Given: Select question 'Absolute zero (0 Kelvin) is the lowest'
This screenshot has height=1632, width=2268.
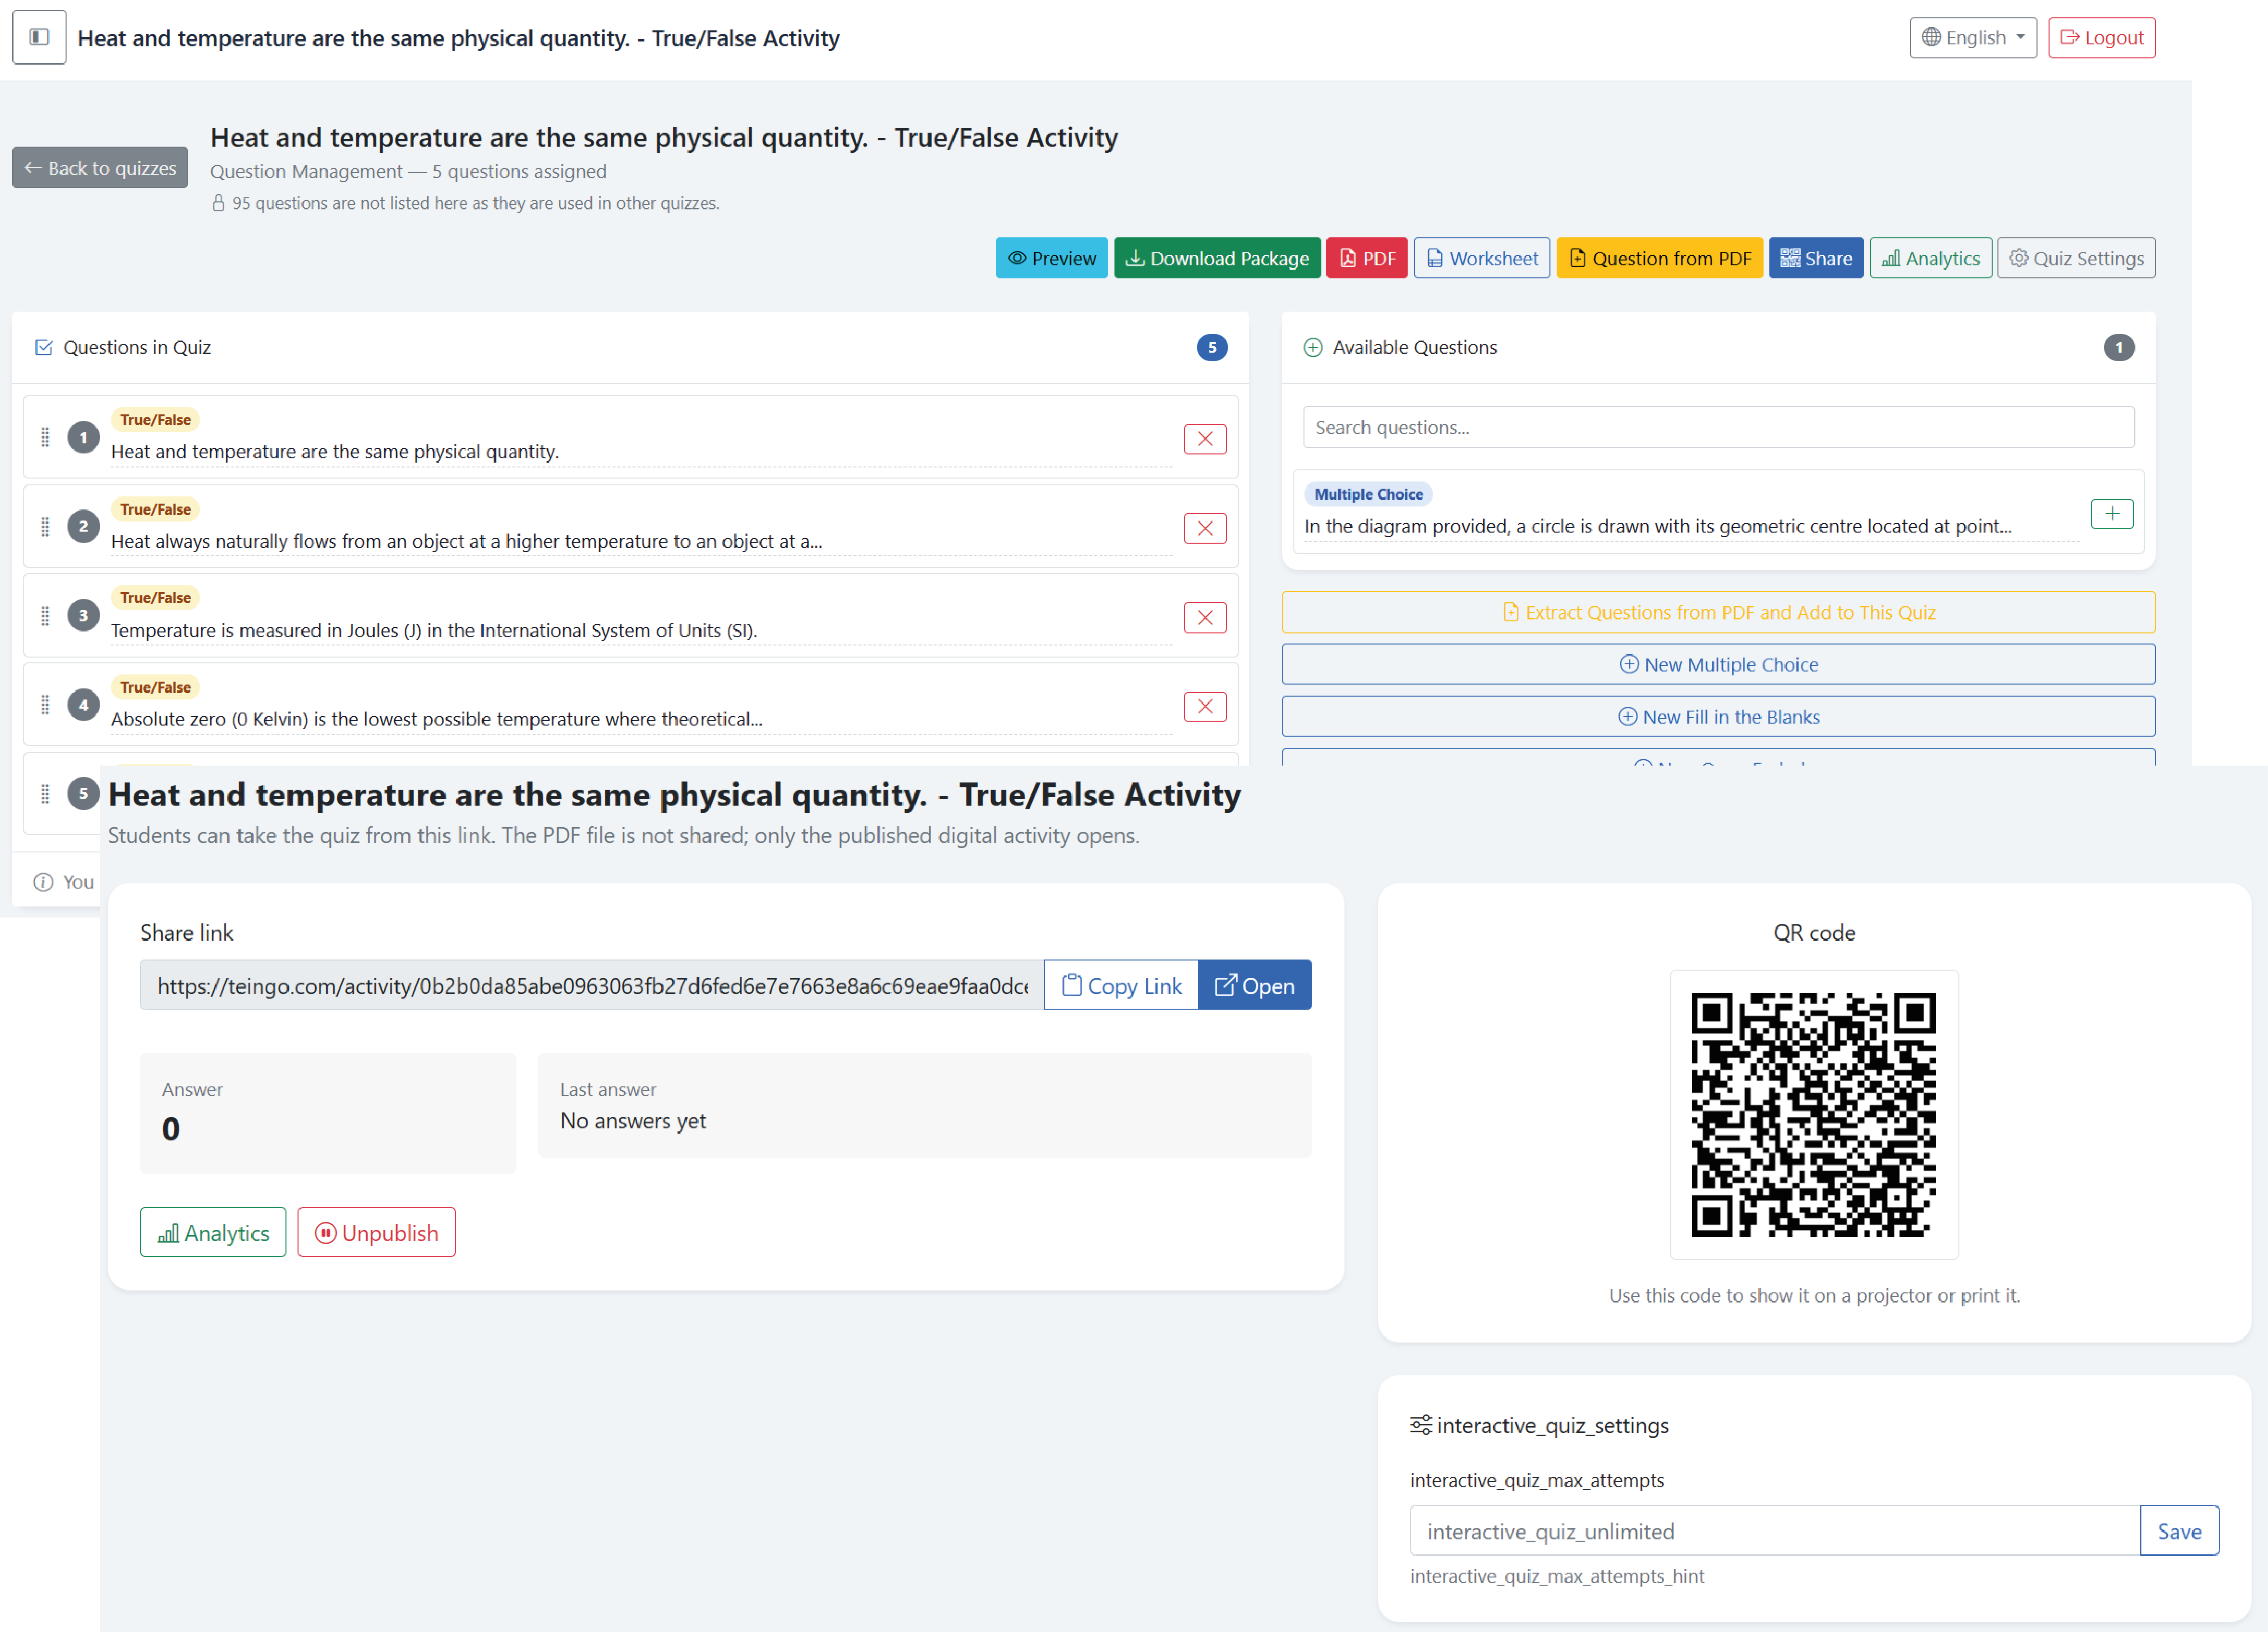Looking at the screenshot, I should click(436, 719).
